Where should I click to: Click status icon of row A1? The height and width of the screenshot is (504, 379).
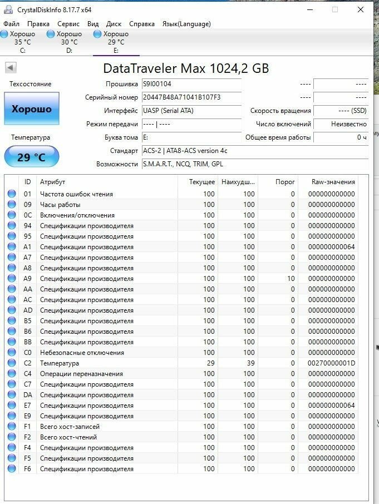(12, 247)
